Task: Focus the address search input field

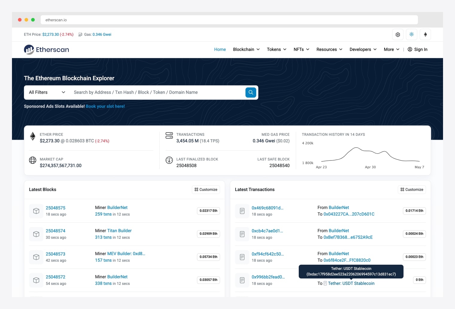Action: click(x=157, y=92)
